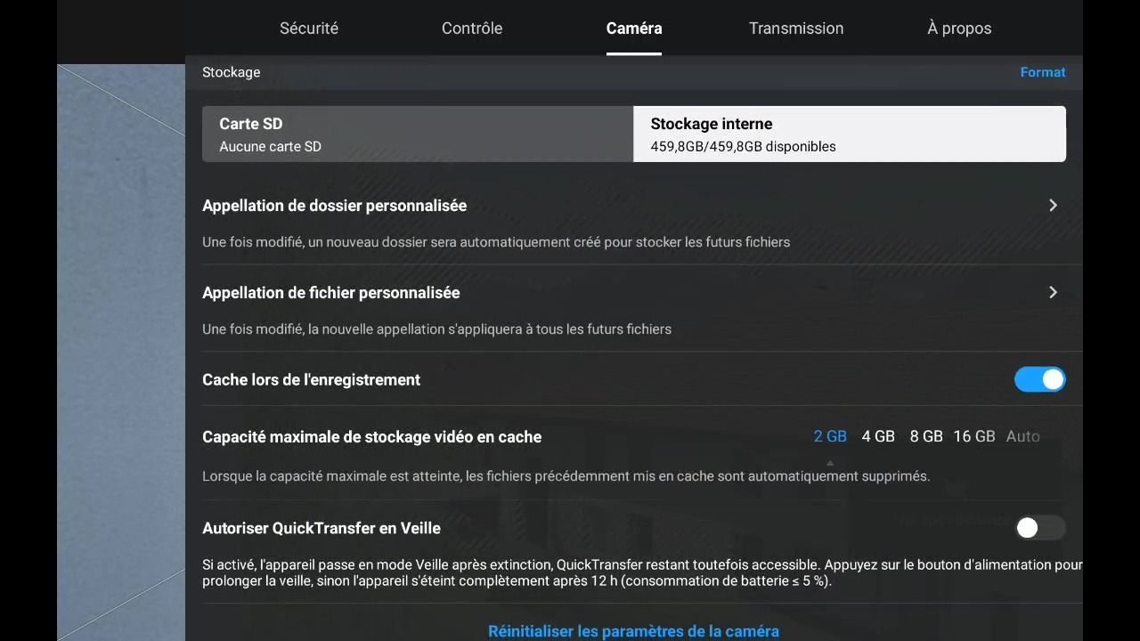
Task: Choose Auto cache capacity
Action: pos(1023,436)
